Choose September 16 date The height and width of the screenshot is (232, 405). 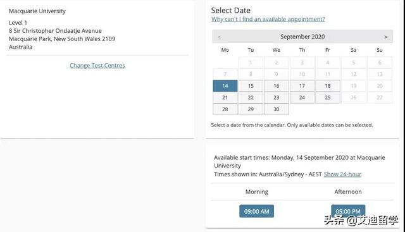pyautogui.click(x=277, y=86)
